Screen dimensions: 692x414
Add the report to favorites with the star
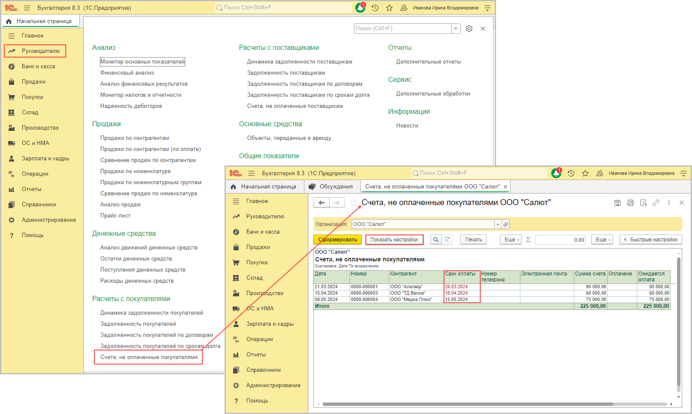pyautogui.click(x=353, y=203)
